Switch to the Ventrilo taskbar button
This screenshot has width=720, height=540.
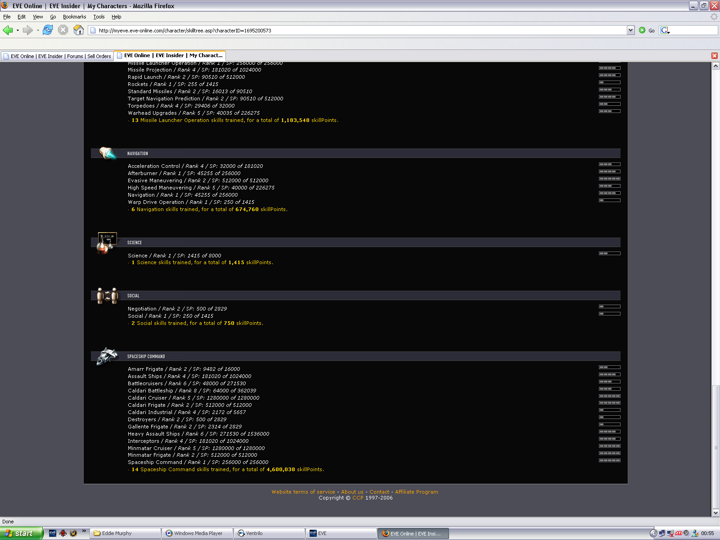(270, 533)
